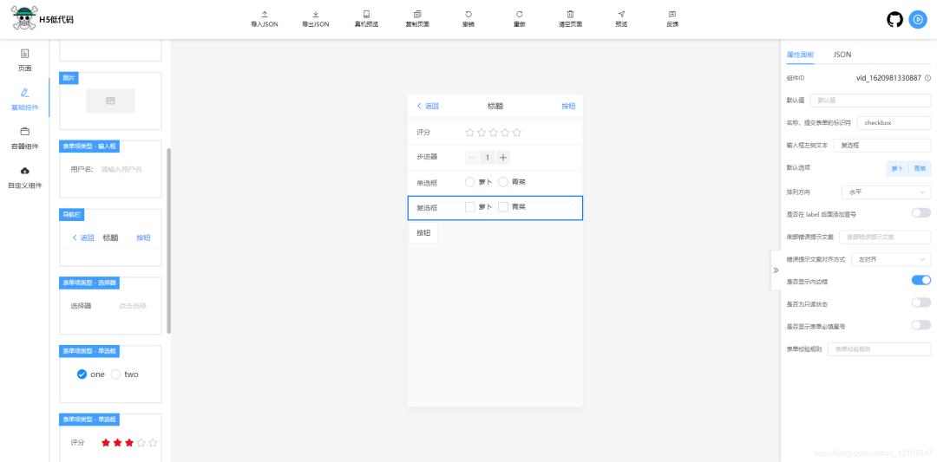Click the component list vertical scrollbar

point(169,241)
